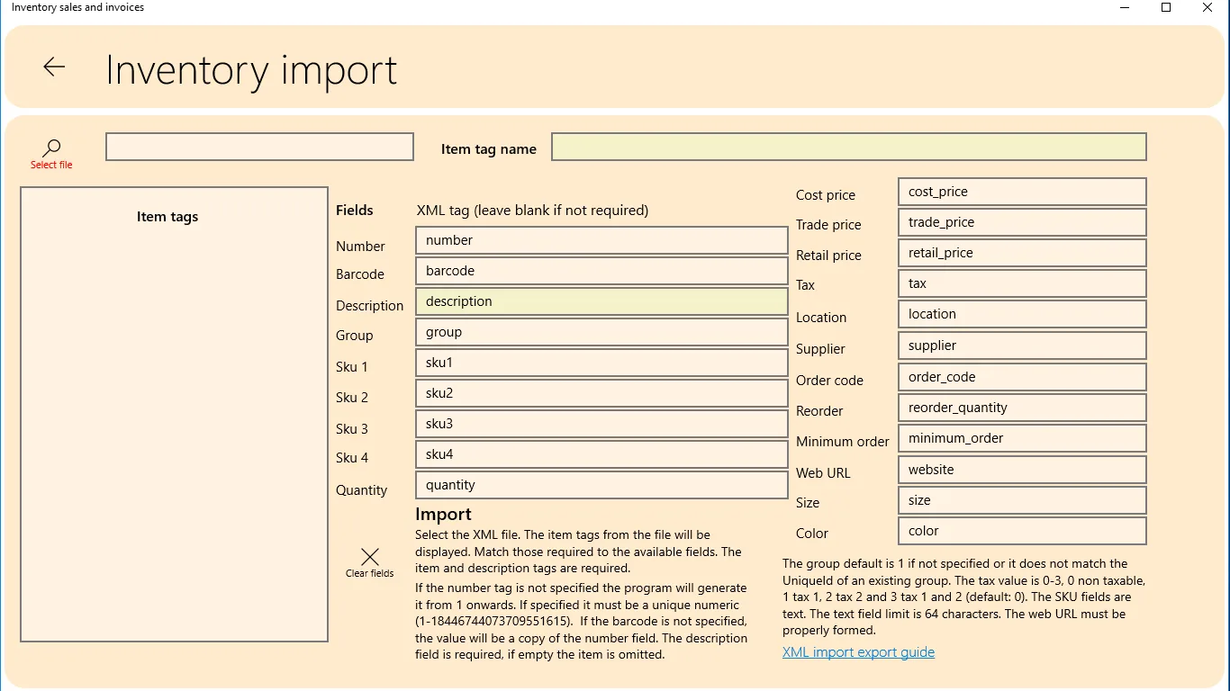Close the Inventory sales and invoices window

1207,8
